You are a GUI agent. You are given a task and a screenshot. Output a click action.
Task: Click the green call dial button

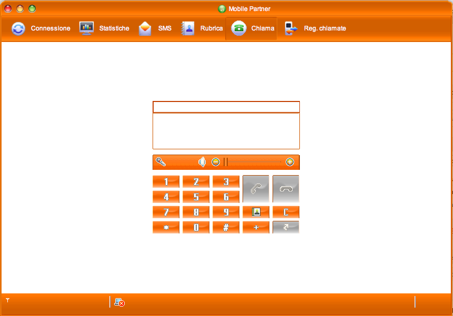pos(256,189)
